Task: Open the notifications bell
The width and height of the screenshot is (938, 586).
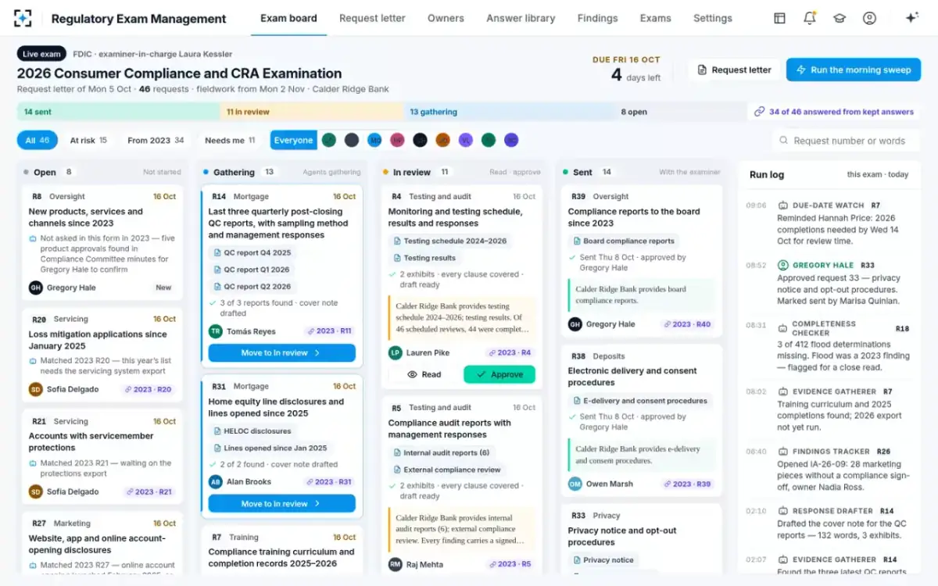Action: (x=810, y=18)
